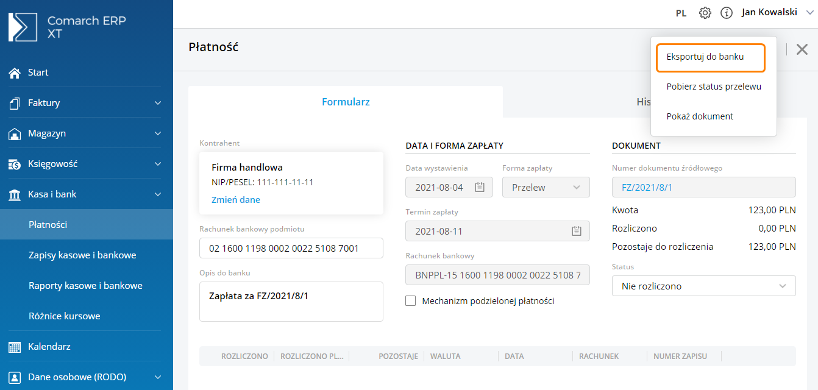This screenshot has height=390, width=818.
Task: Click the Zmień dane link
Action: pos(235,200)
